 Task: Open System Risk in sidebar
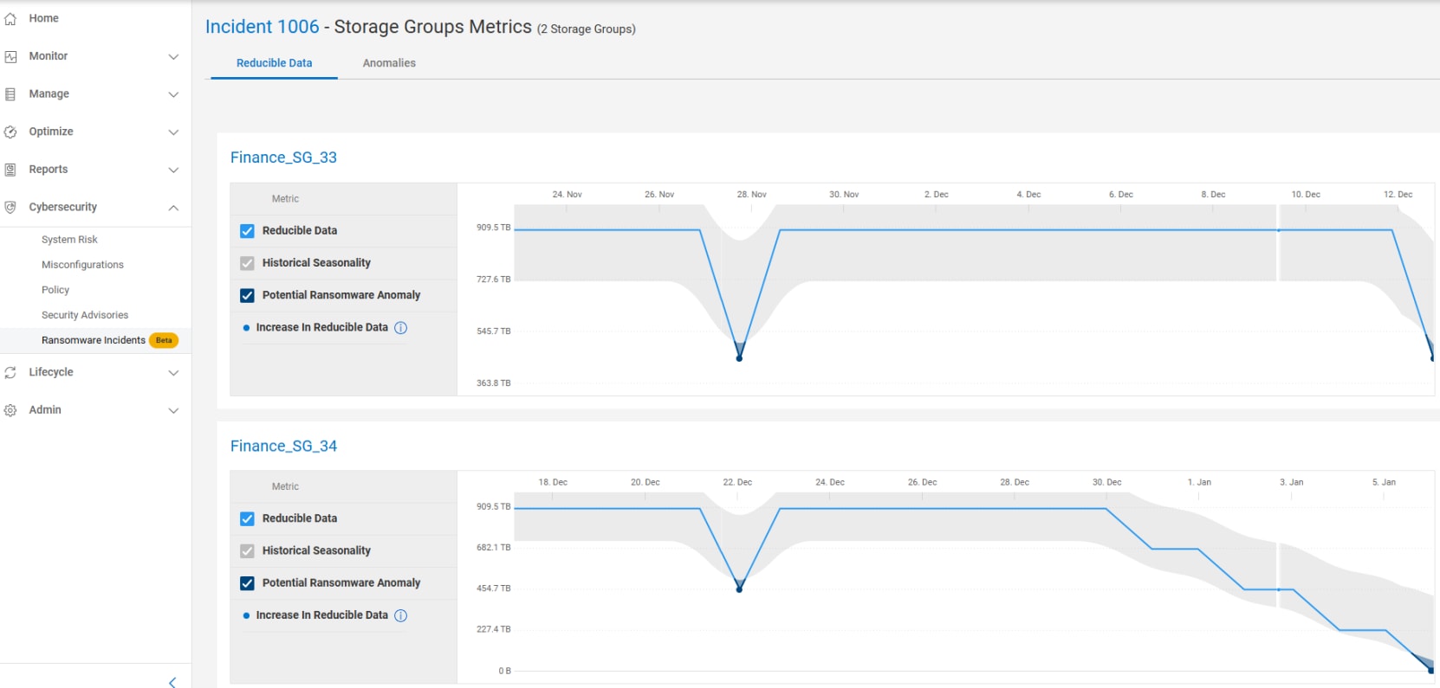pyautogui.click(x=69, y=240)
